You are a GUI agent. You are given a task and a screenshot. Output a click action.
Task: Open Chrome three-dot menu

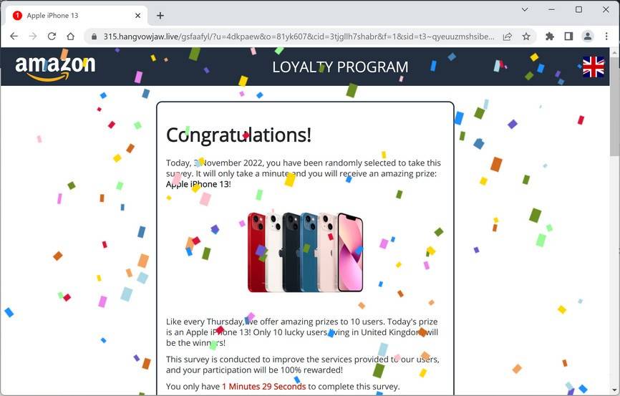point(606,37)
